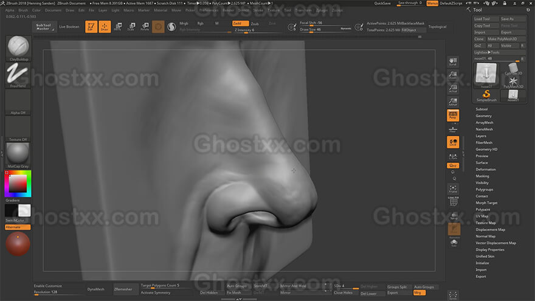Image resolution: width=535 pixels, height=301 pixels.
Task: Click the Frame mesh icon
Action: coord(453,189)
